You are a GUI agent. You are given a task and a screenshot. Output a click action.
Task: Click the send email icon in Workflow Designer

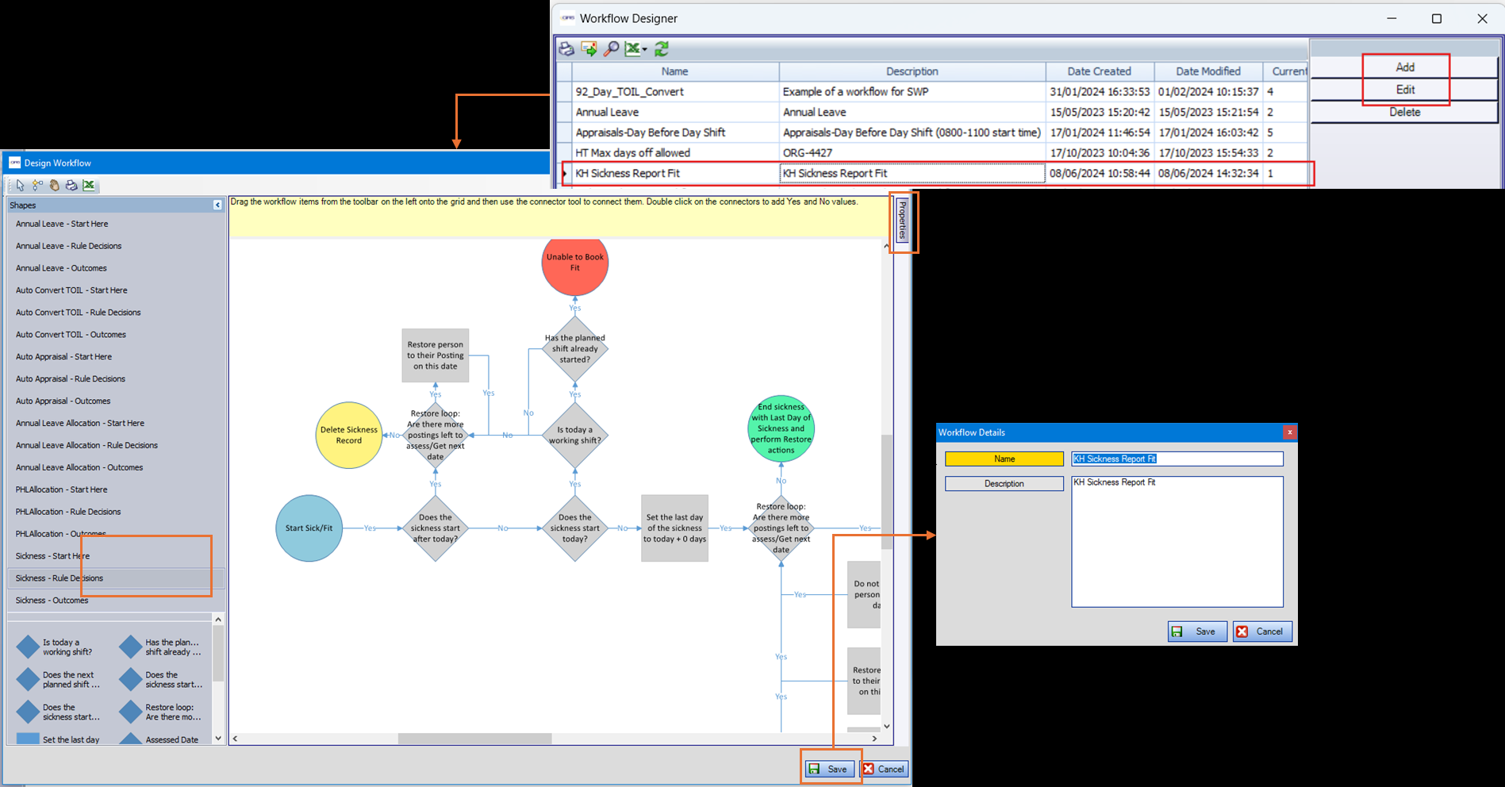[x=589, y=49]
